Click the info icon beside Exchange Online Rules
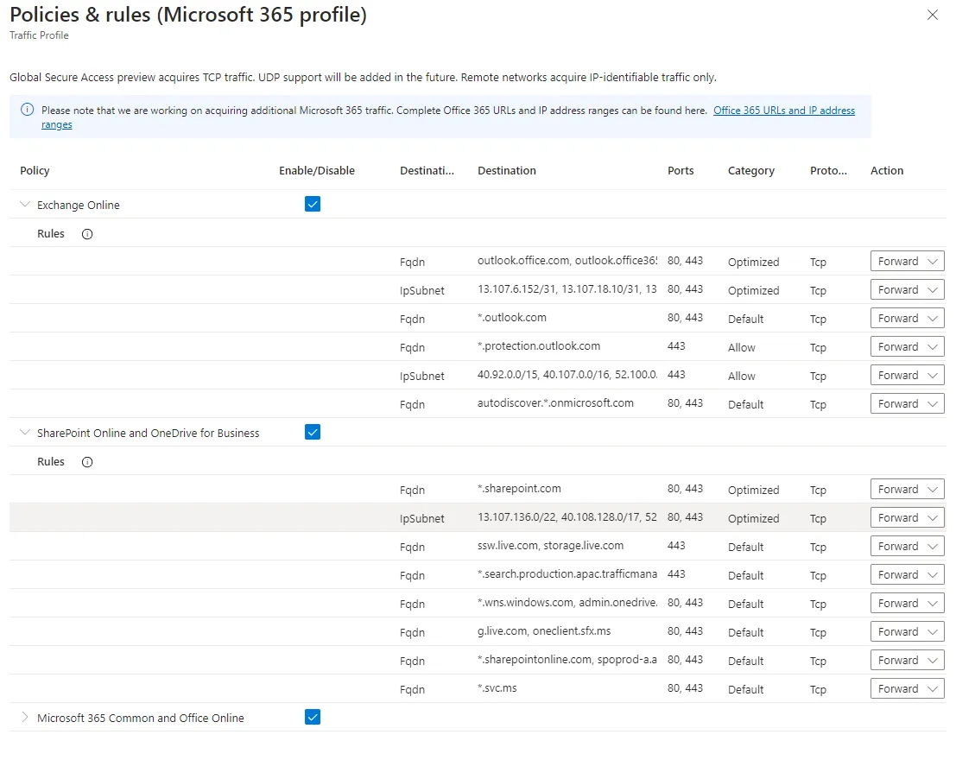Screen dimensions: 956x779 click(x=87, y=234)
